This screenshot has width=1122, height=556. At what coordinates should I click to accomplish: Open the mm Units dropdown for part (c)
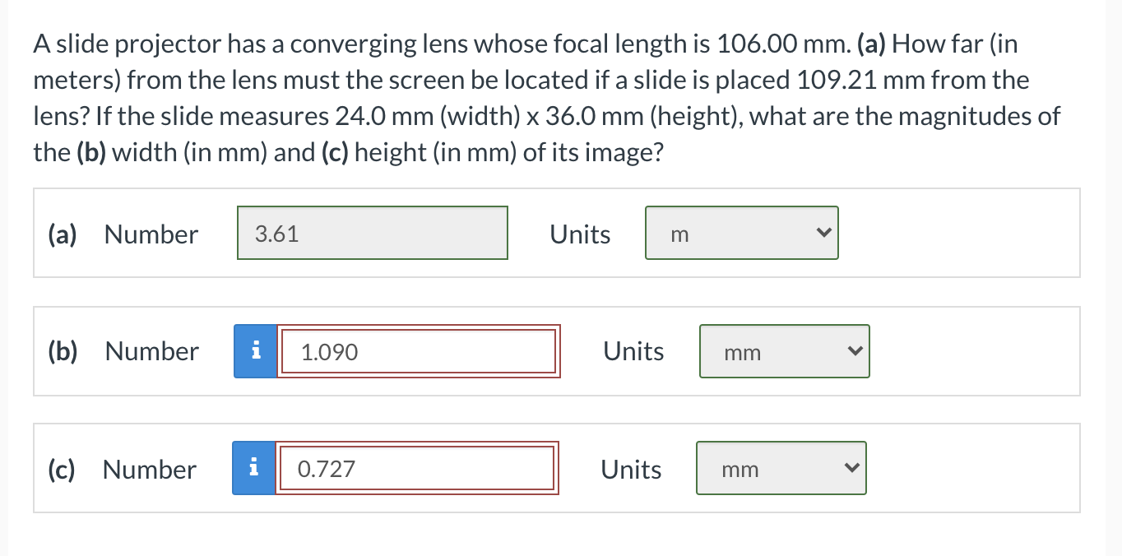(780, 468)
